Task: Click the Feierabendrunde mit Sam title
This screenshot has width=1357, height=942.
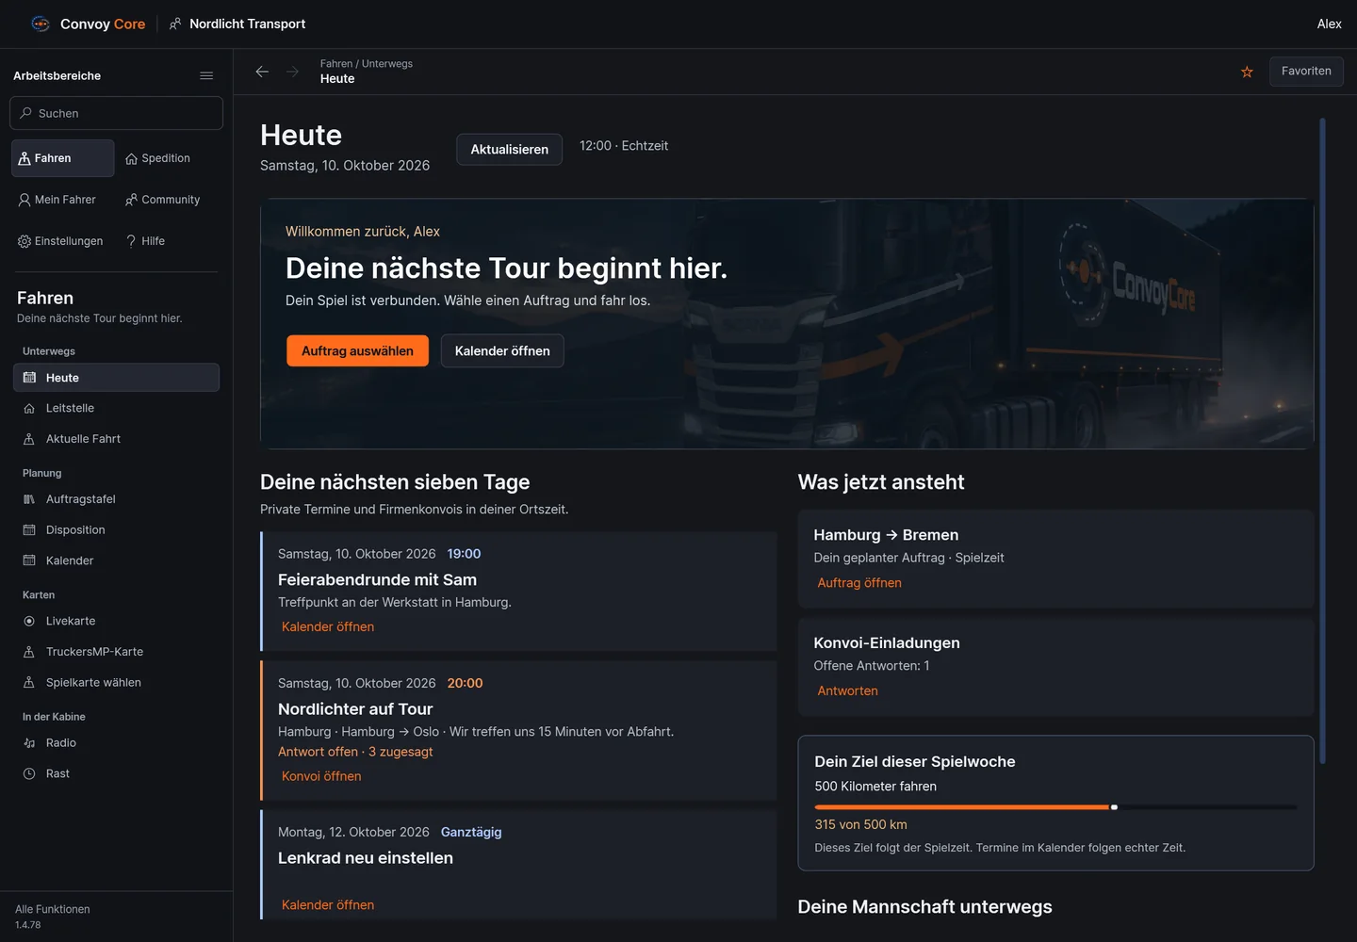Action: [377, 580]
